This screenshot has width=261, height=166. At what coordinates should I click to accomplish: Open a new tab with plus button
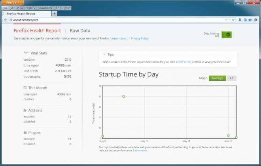point(54,13)
